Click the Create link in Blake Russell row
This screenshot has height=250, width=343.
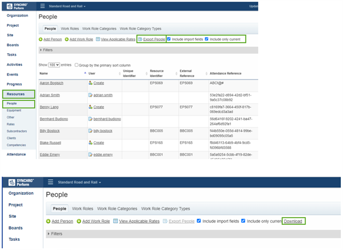pos(99,143)
